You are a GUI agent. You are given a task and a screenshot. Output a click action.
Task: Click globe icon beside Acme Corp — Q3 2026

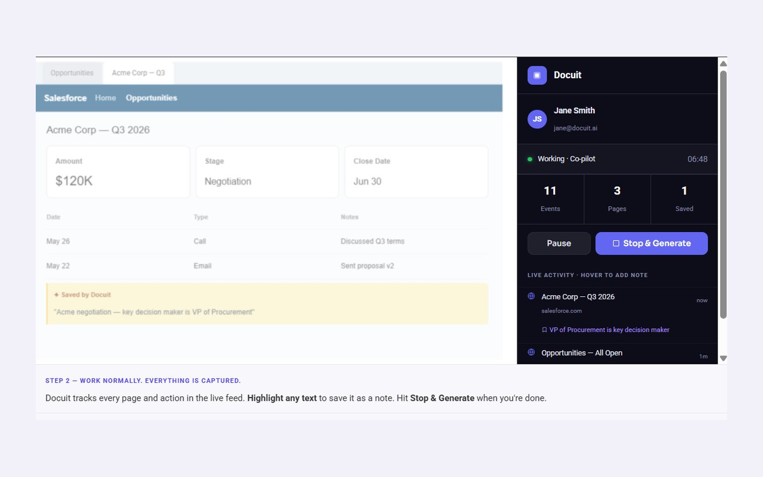click(531, 296)
